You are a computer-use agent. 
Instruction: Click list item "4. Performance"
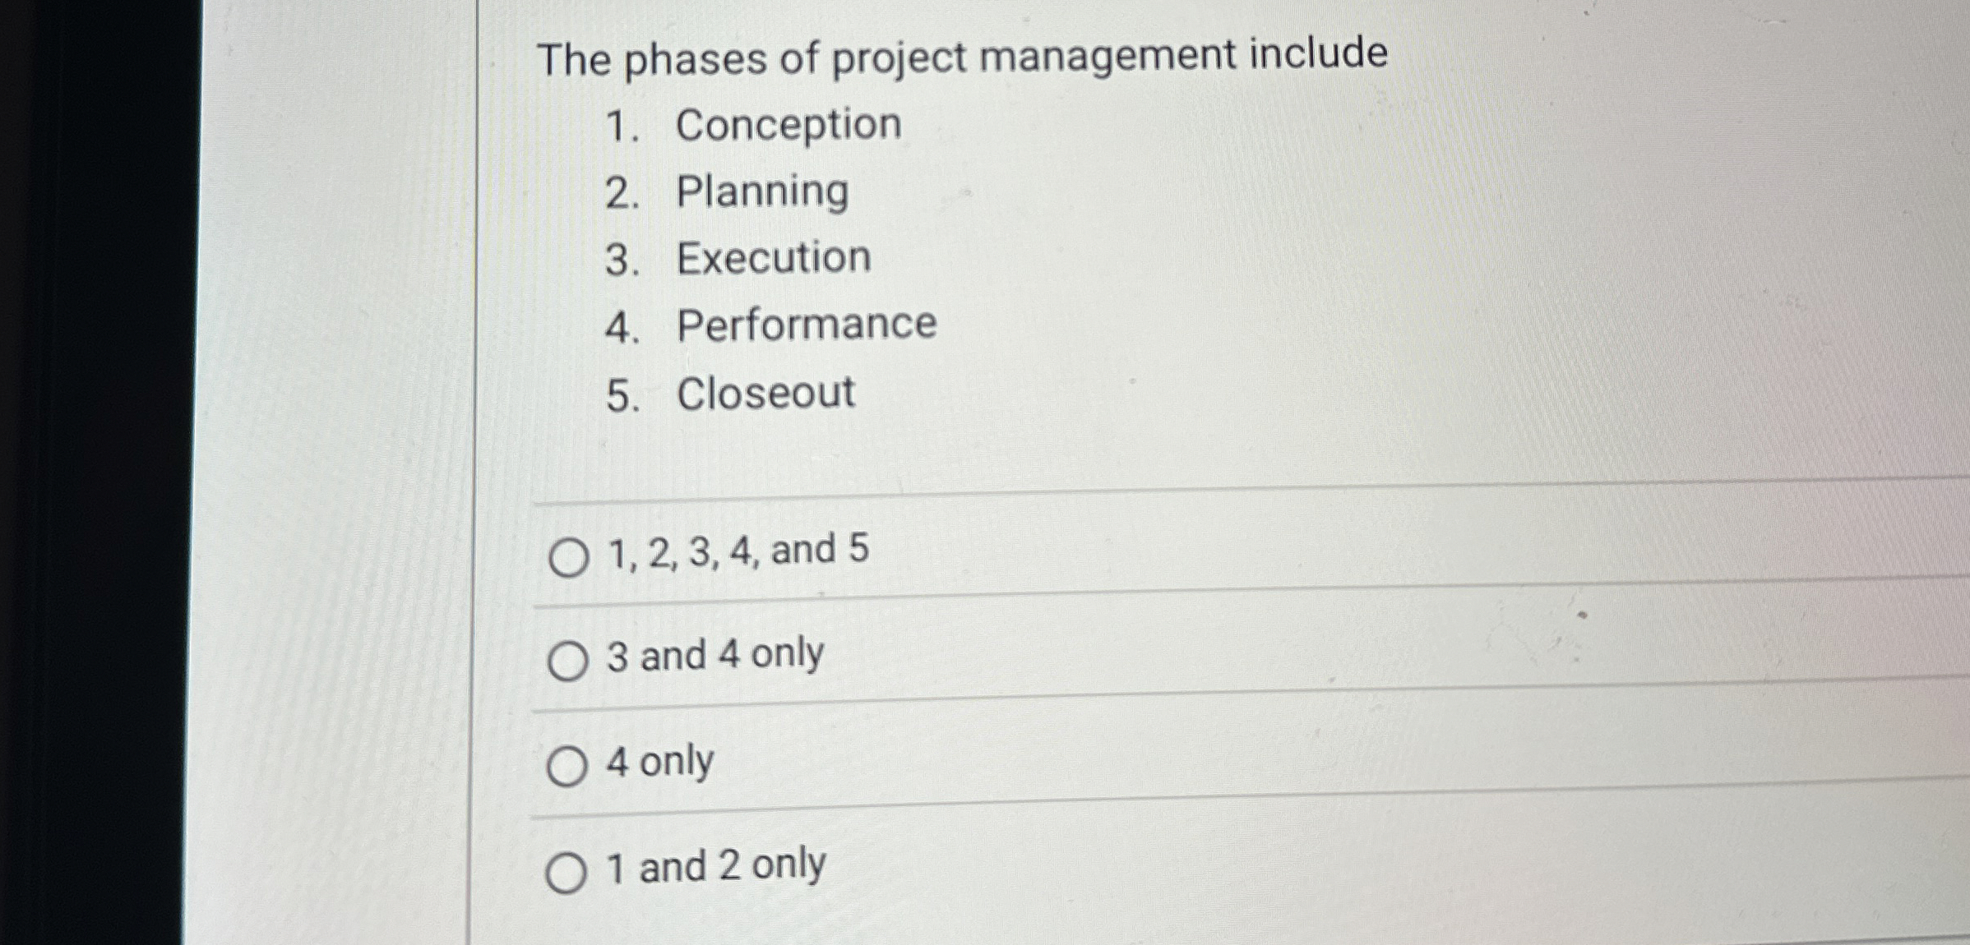pyautogui.click(x=769, y=325)
